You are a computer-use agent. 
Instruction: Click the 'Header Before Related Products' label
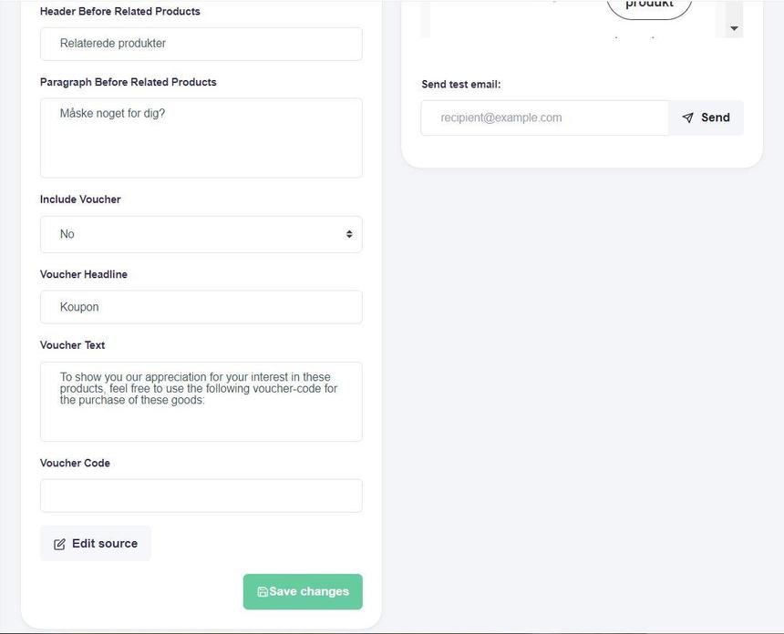[120, 12]
